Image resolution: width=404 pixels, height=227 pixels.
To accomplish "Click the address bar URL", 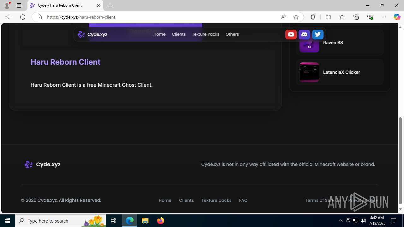I will pos(81,17).
